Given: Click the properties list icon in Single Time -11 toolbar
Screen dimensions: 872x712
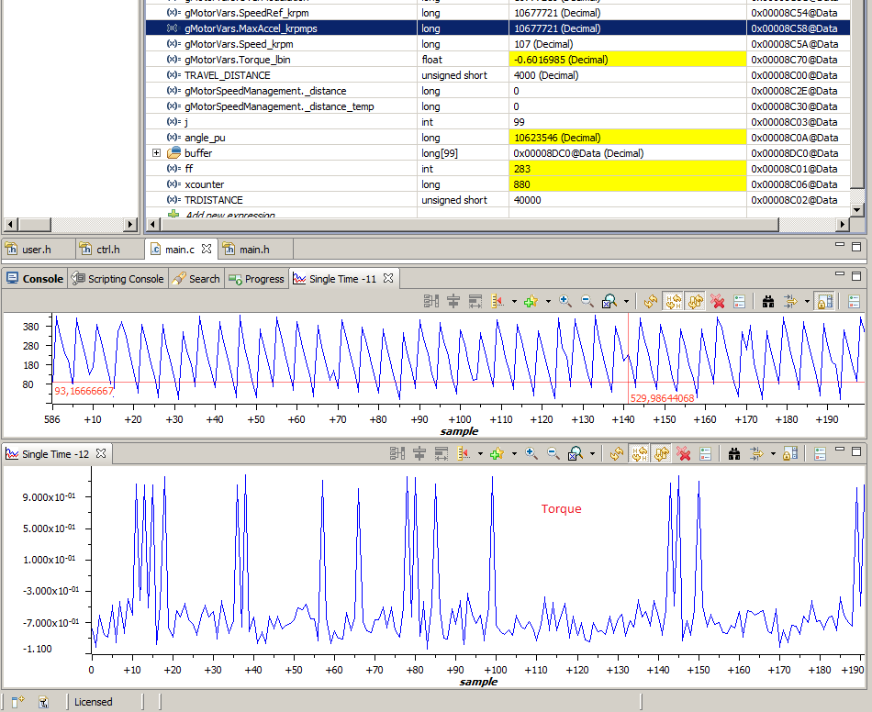Looking at the screenshot, I should pos(740,301).
